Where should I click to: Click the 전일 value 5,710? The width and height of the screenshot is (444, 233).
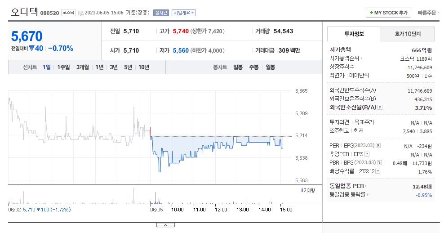(x=131, y=31)
